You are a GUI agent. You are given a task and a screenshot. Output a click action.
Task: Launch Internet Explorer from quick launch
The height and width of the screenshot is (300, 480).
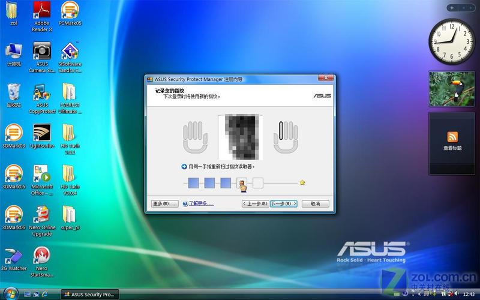(44, 295)
